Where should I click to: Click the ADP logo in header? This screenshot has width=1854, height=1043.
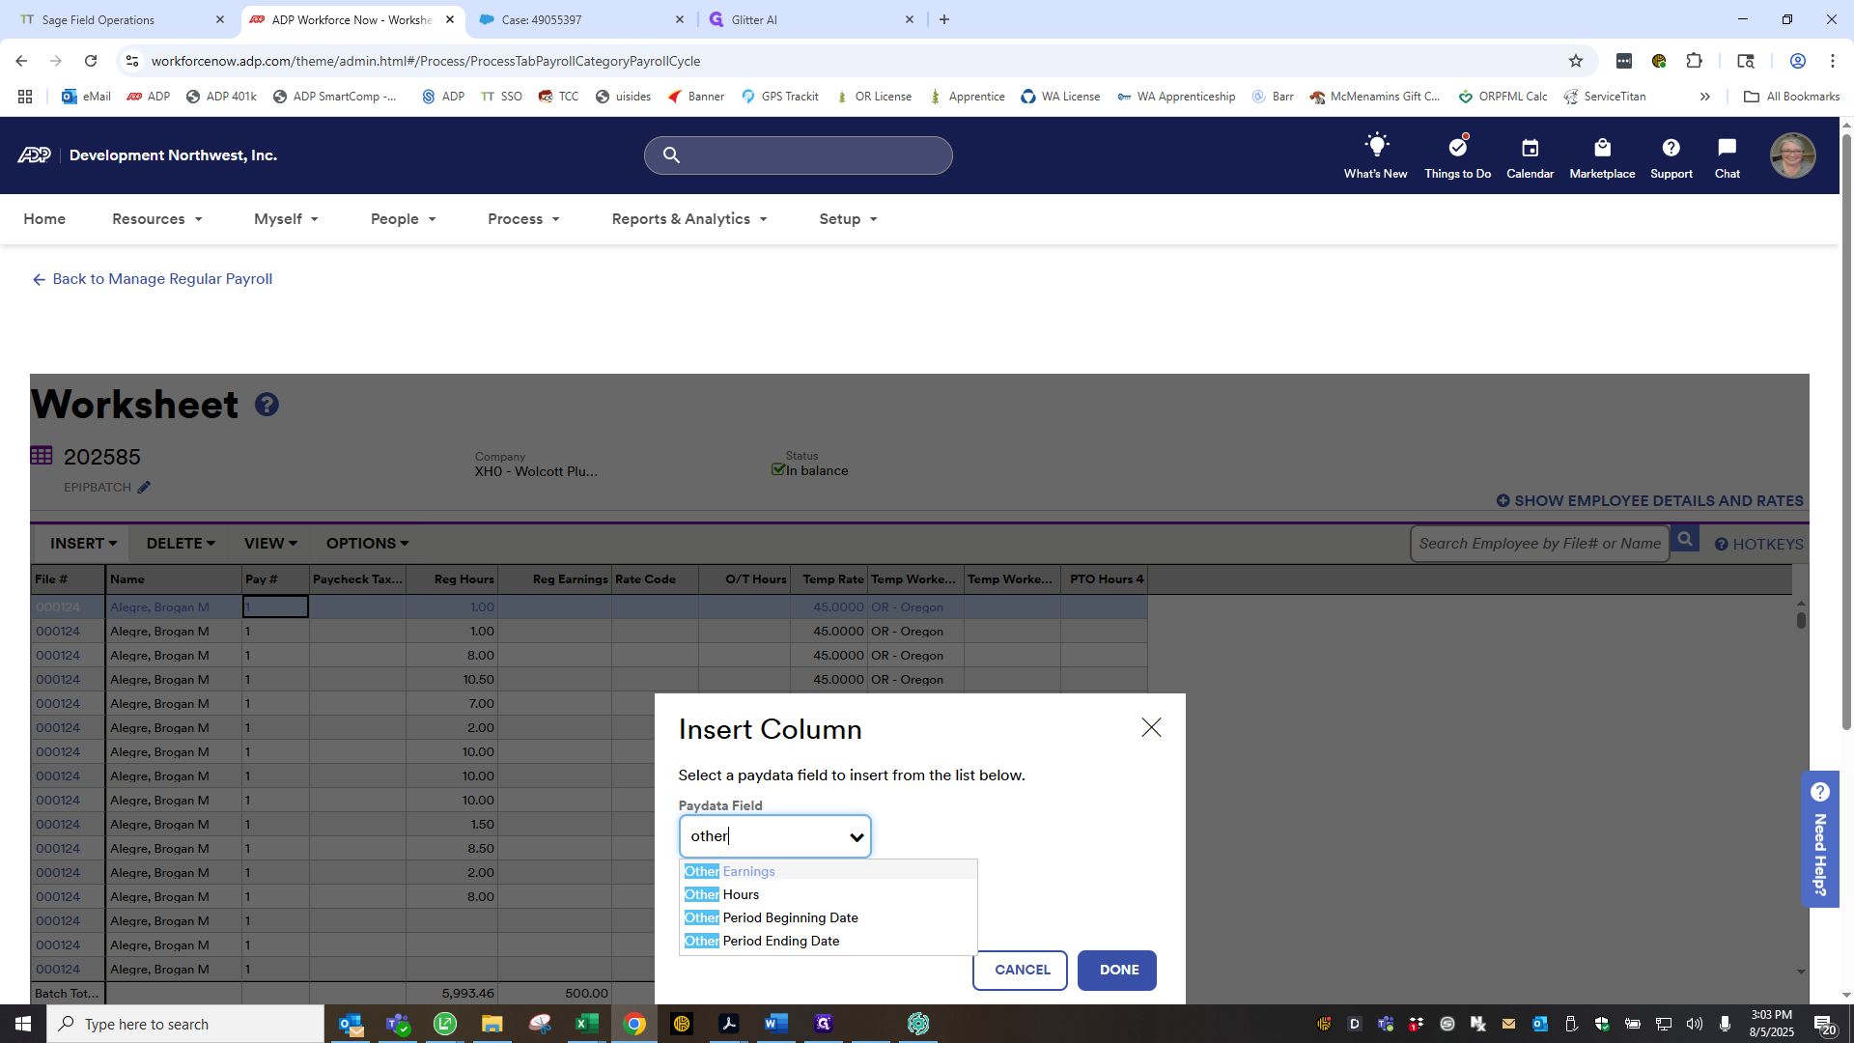tap(34, 155)
